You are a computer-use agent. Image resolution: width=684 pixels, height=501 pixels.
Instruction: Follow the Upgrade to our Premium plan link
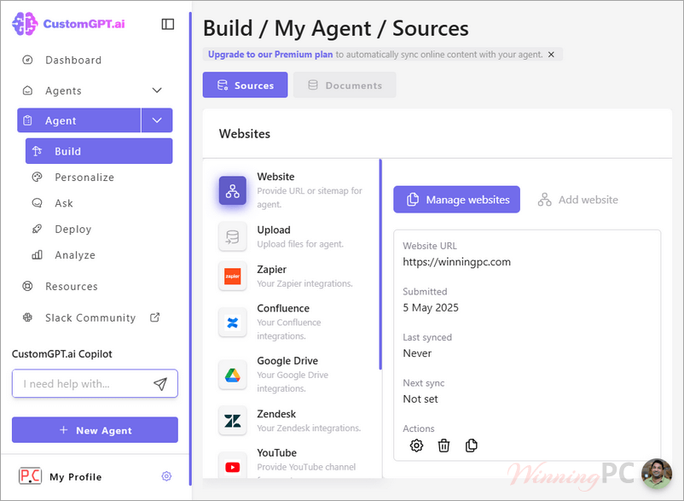tap(270, 55)
